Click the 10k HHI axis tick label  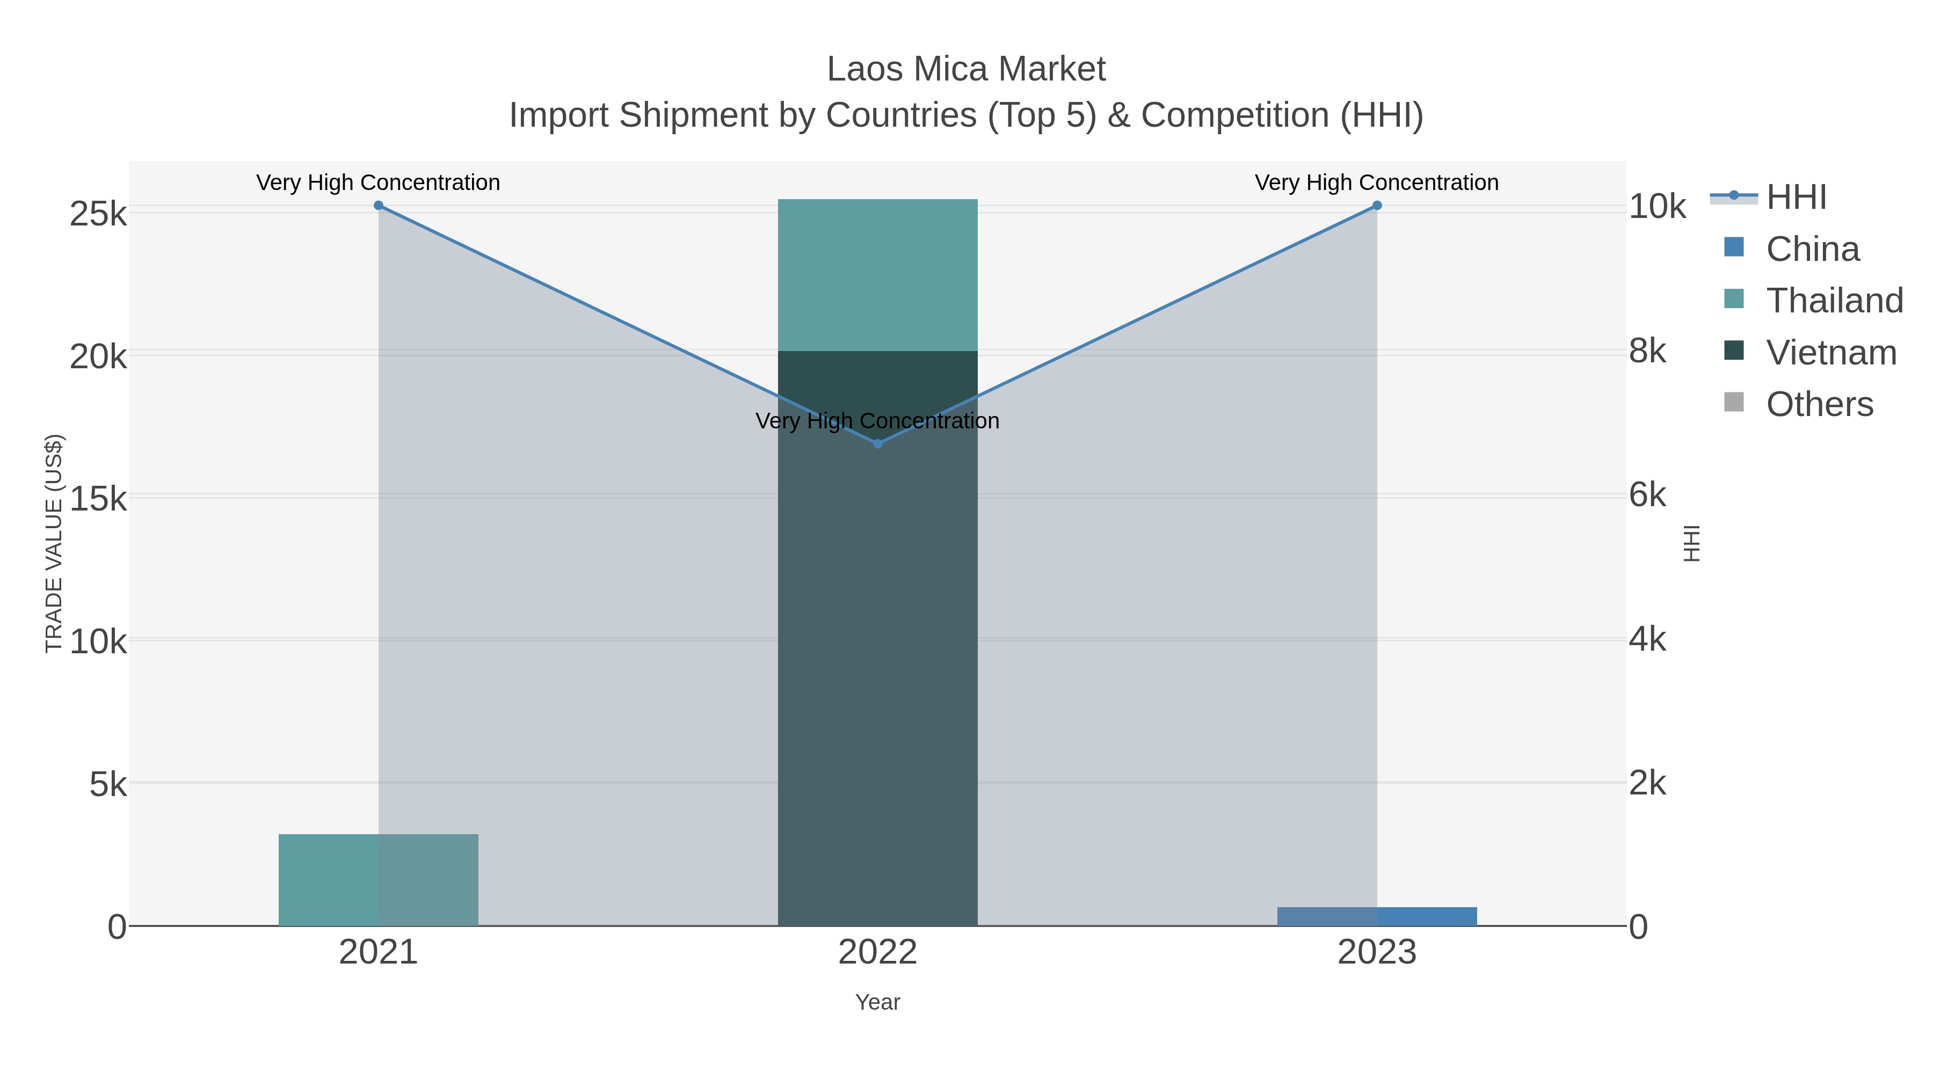pyautogui.click(x=1658, y=207)
